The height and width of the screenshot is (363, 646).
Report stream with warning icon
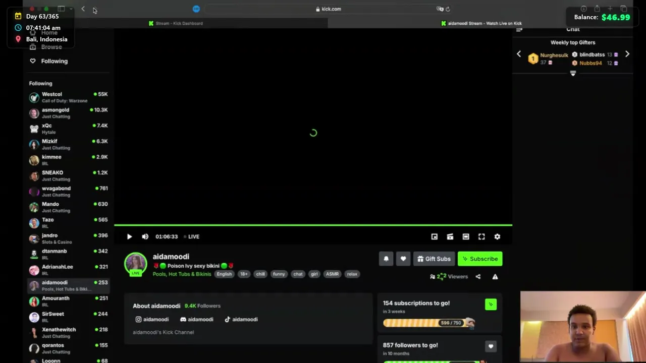click(495, 276)
